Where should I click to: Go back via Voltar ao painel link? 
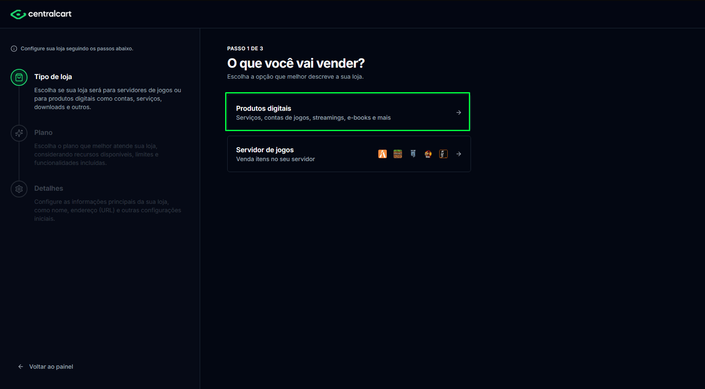(x=51, y=367)
